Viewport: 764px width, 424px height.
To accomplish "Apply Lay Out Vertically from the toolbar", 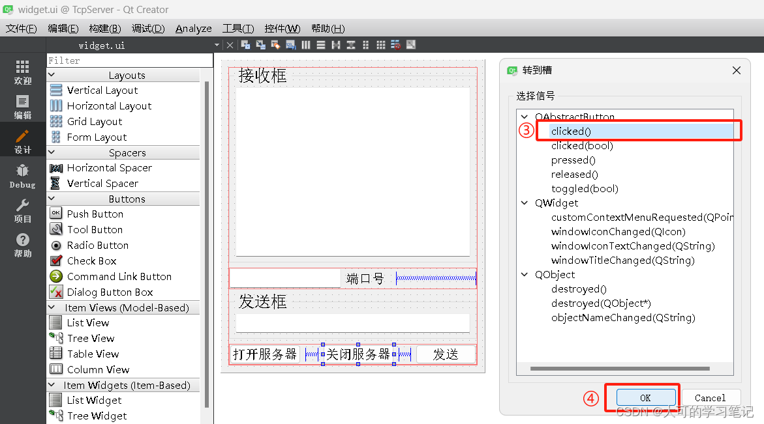I will 320,44.
